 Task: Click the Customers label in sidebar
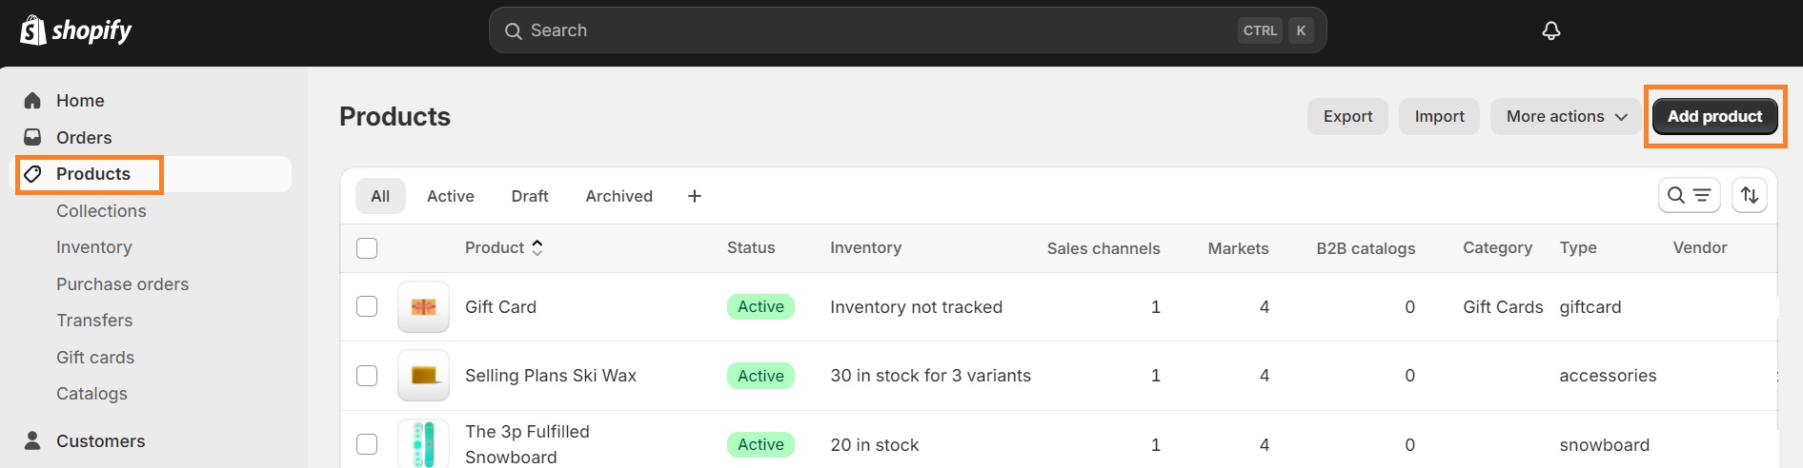(101, 440)
